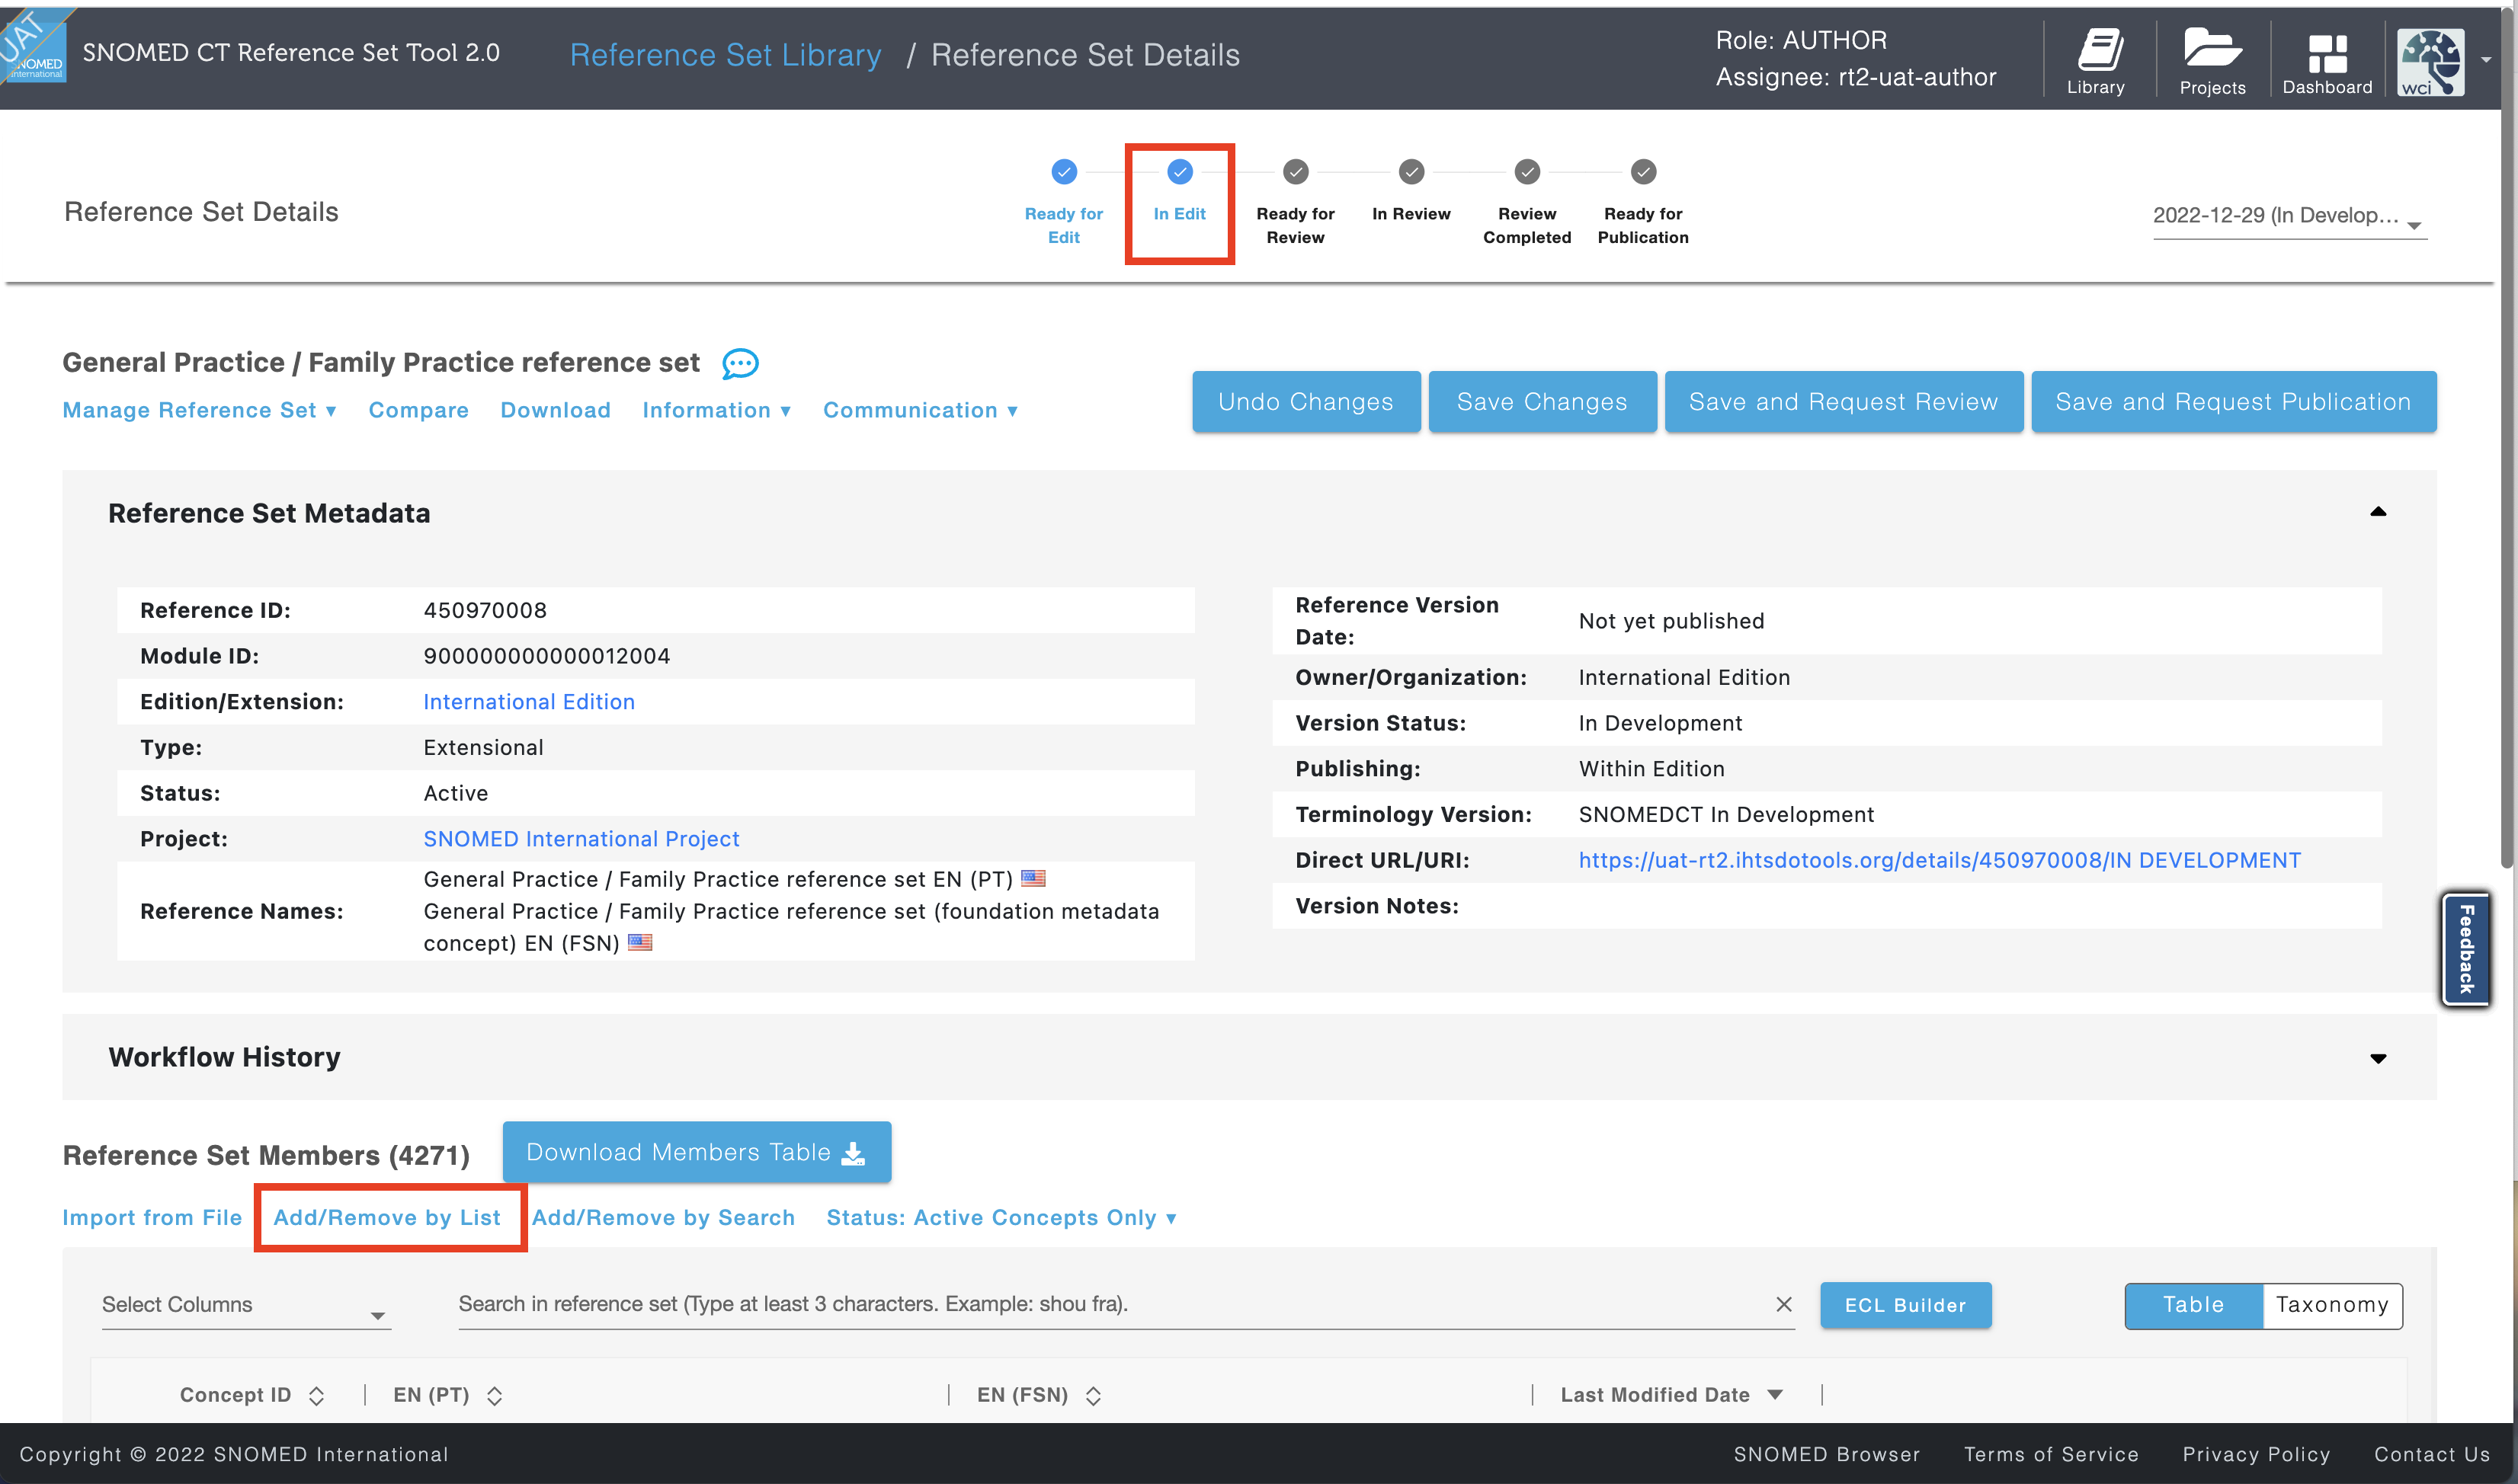This screenshot has height=1484, width=2518.
Task: Open SNOMED International Project link
Action: click(x=581, y=839)
